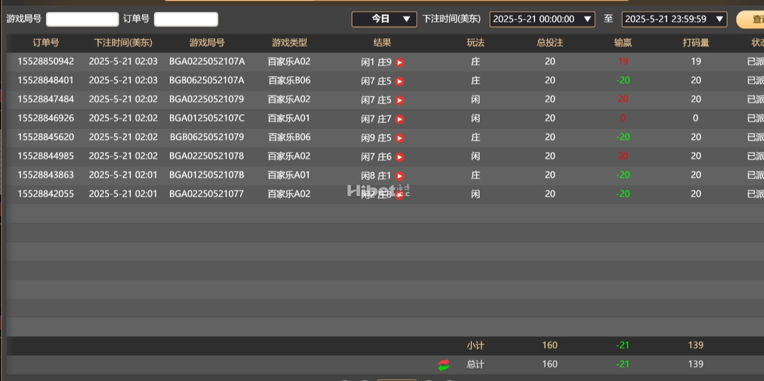Play replay for order 15528847484
Viewport: 764px width, 381px height.
[x=399, y=100]
